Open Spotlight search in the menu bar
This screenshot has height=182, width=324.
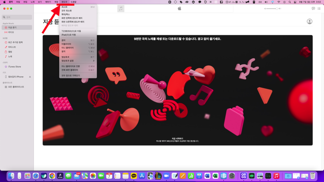click(x=290, y=2)
